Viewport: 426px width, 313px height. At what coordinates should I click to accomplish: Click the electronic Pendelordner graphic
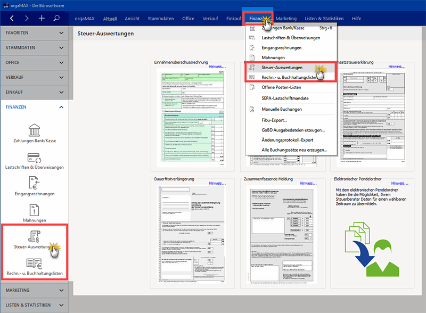click(x=372, y=250)
